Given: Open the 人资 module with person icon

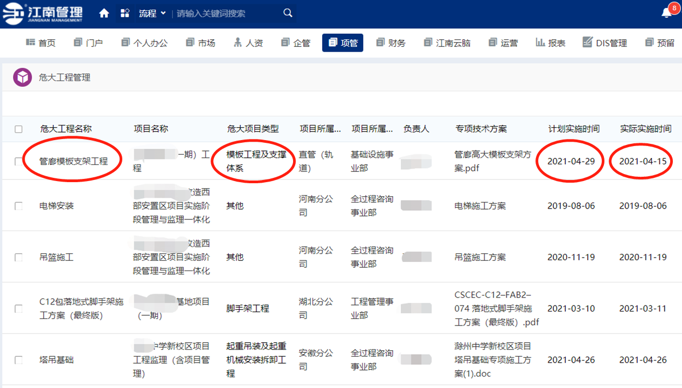Looking at the screenshot, I should tap(248, 43).
